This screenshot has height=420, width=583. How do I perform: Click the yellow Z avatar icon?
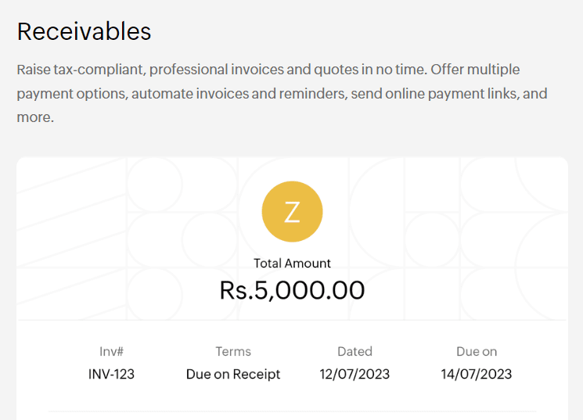tap(292, 211)
